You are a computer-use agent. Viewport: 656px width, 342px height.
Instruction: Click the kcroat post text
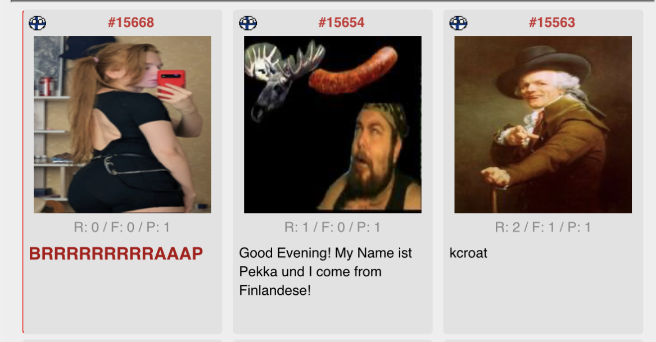coord(468,253)
